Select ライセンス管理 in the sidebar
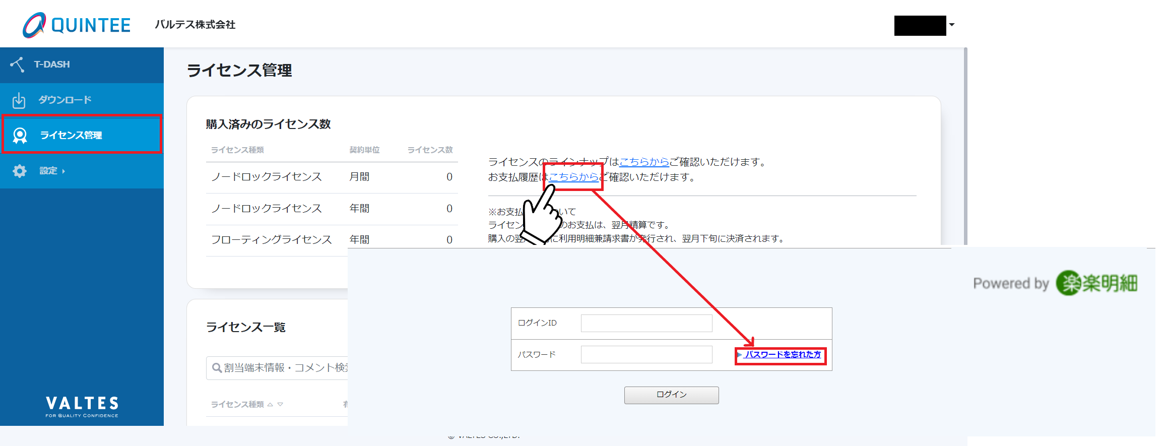Image resolution: width=1167 pixels, height=446 pixels. (x=71, y=135)
